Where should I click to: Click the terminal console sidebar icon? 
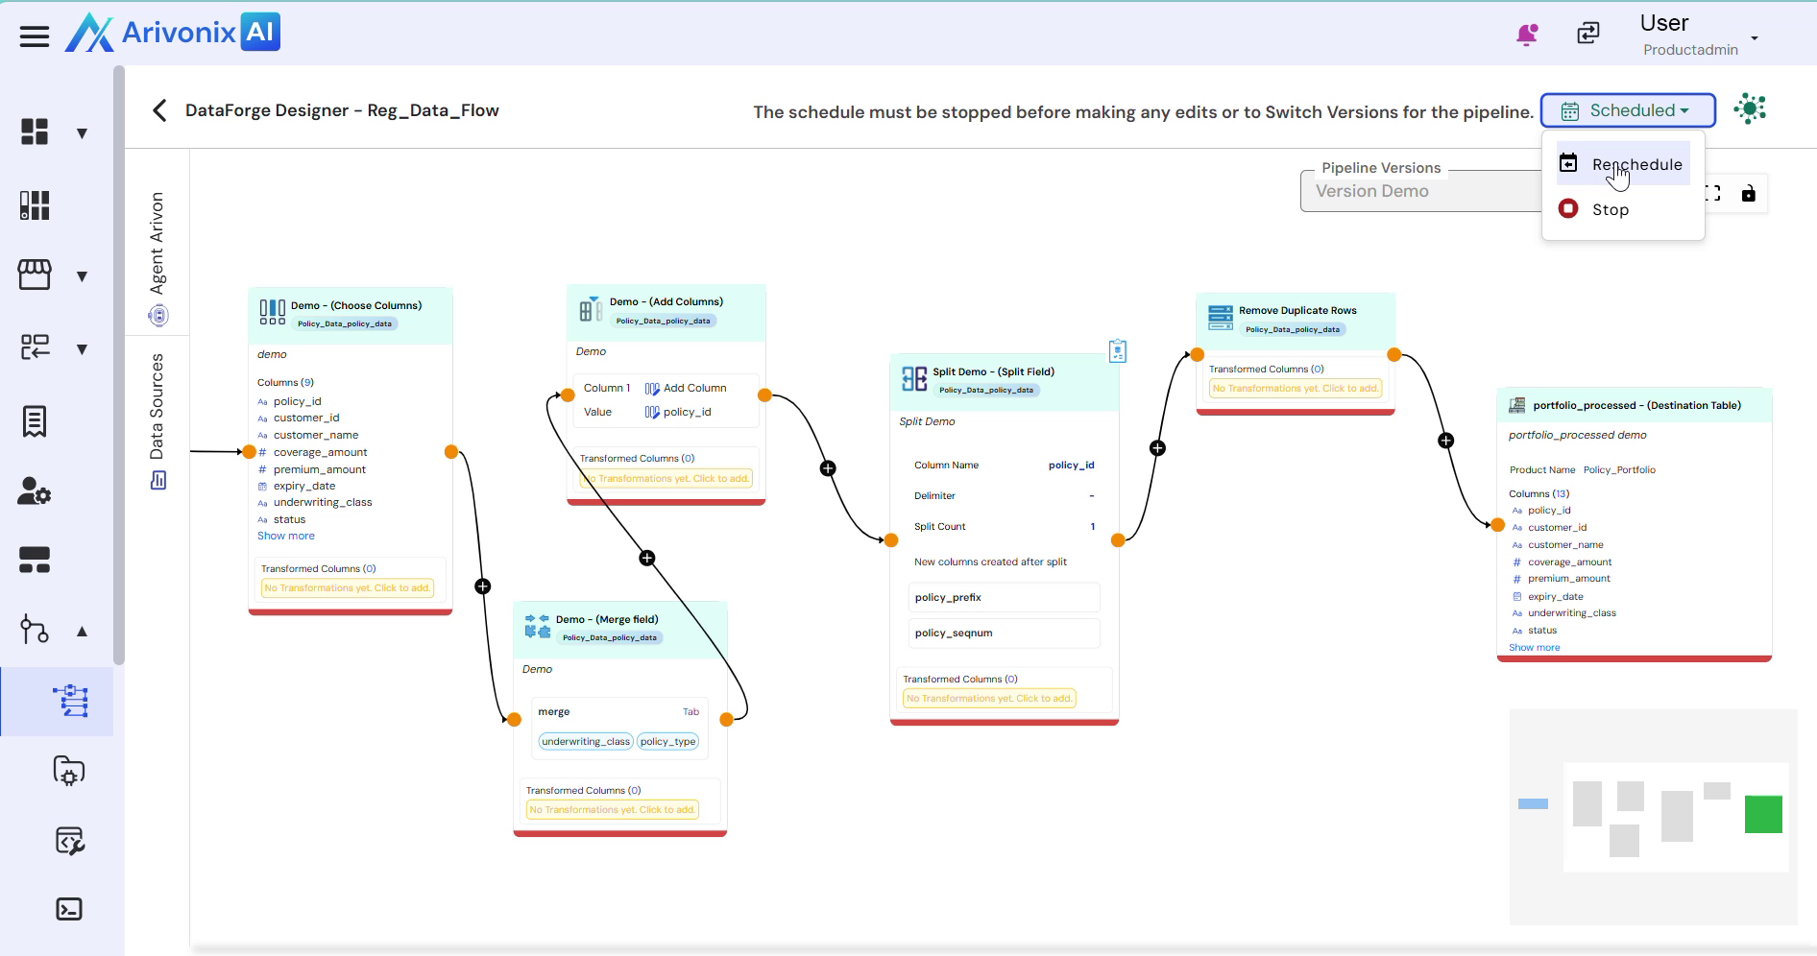(x=69, y=909)
